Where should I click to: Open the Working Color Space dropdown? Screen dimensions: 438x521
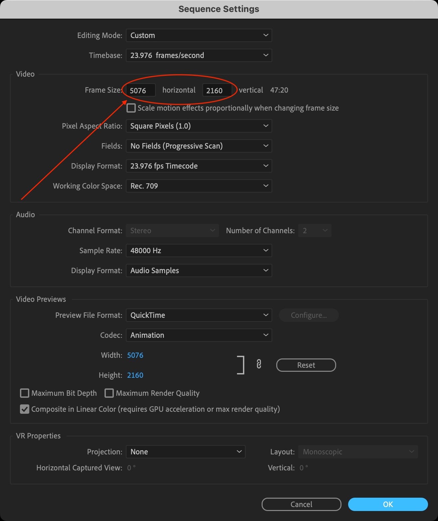point(199,186)
